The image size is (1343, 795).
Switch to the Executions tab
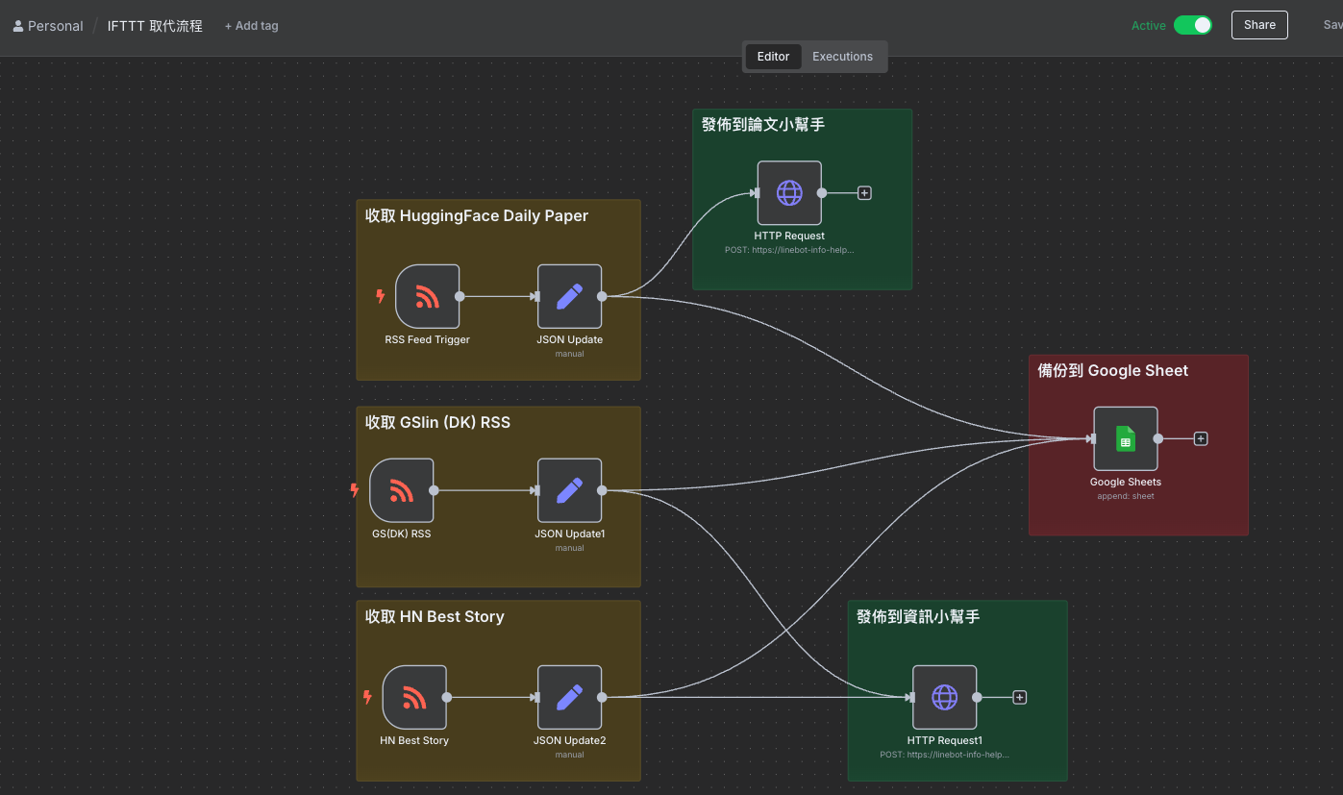pos(842,57)
